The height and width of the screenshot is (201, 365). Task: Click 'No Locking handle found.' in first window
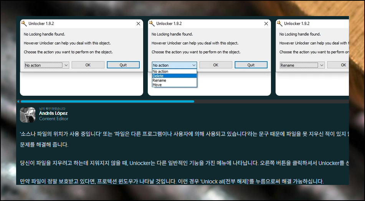pyautogui.click(x=45, y=34)
